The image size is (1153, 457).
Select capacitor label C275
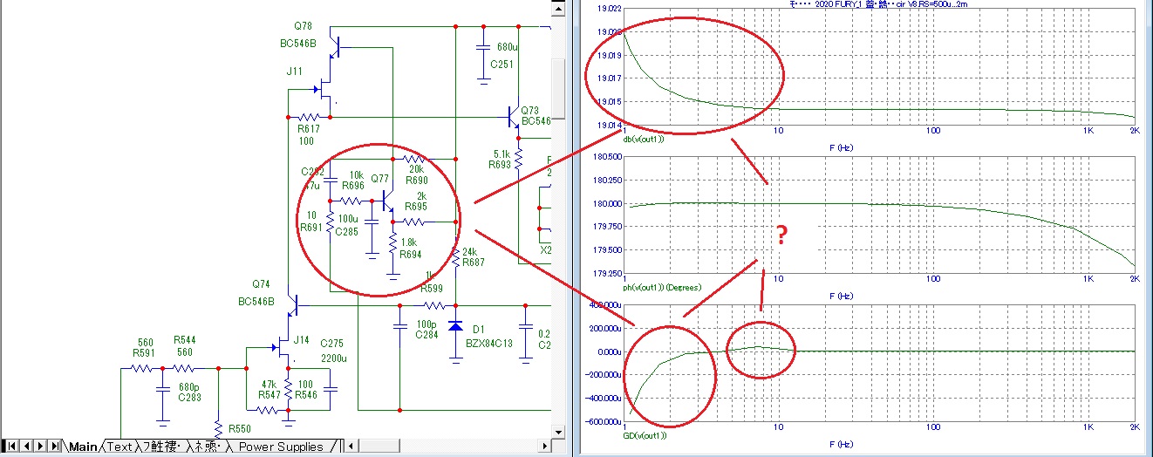(x=332, y=343)
